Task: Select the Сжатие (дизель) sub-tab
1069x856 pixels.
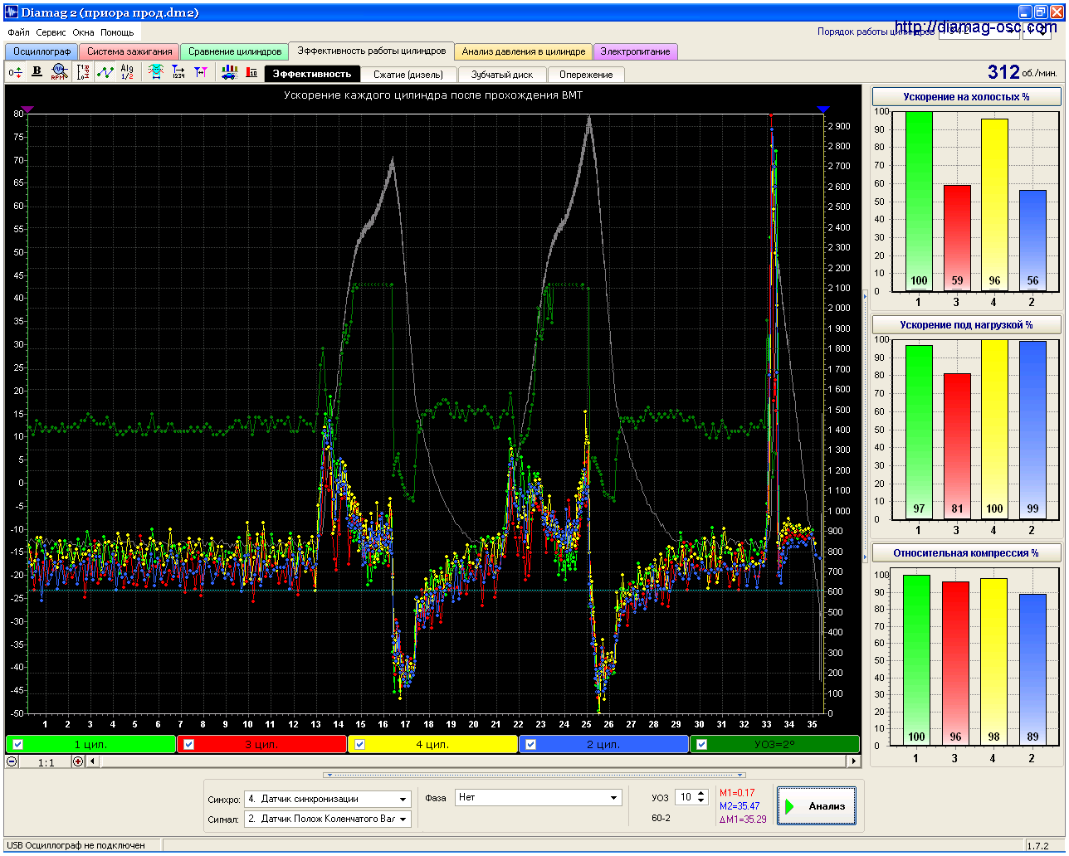Action: (408, 75)
